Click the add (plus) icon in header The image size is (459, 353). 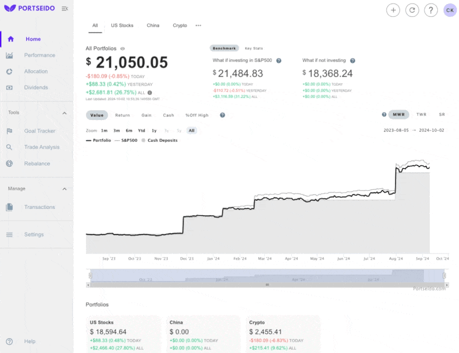393,10
